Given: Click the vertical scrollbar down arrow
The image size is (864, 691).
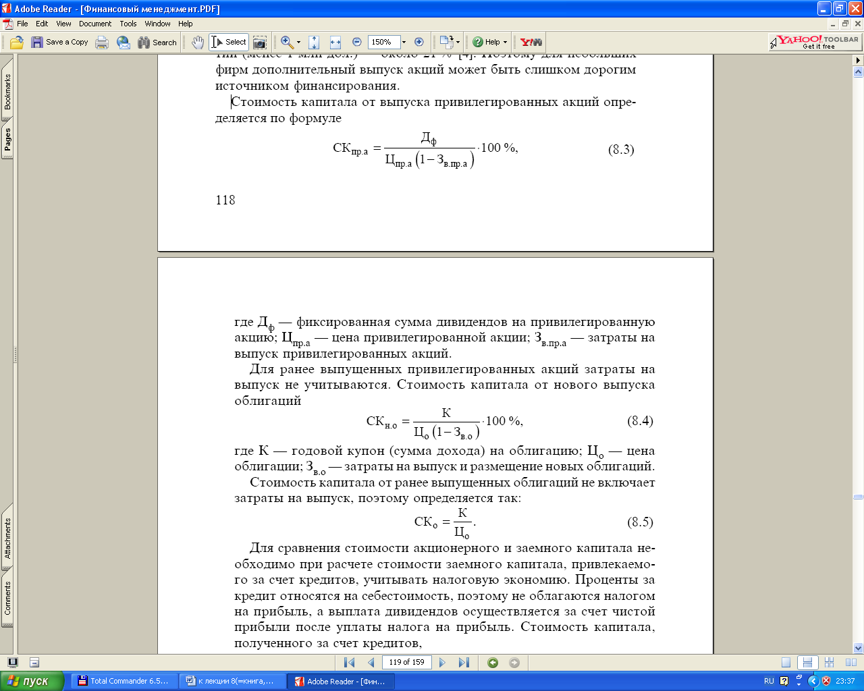Looking at the screenshot, I should tap(859, 648).
